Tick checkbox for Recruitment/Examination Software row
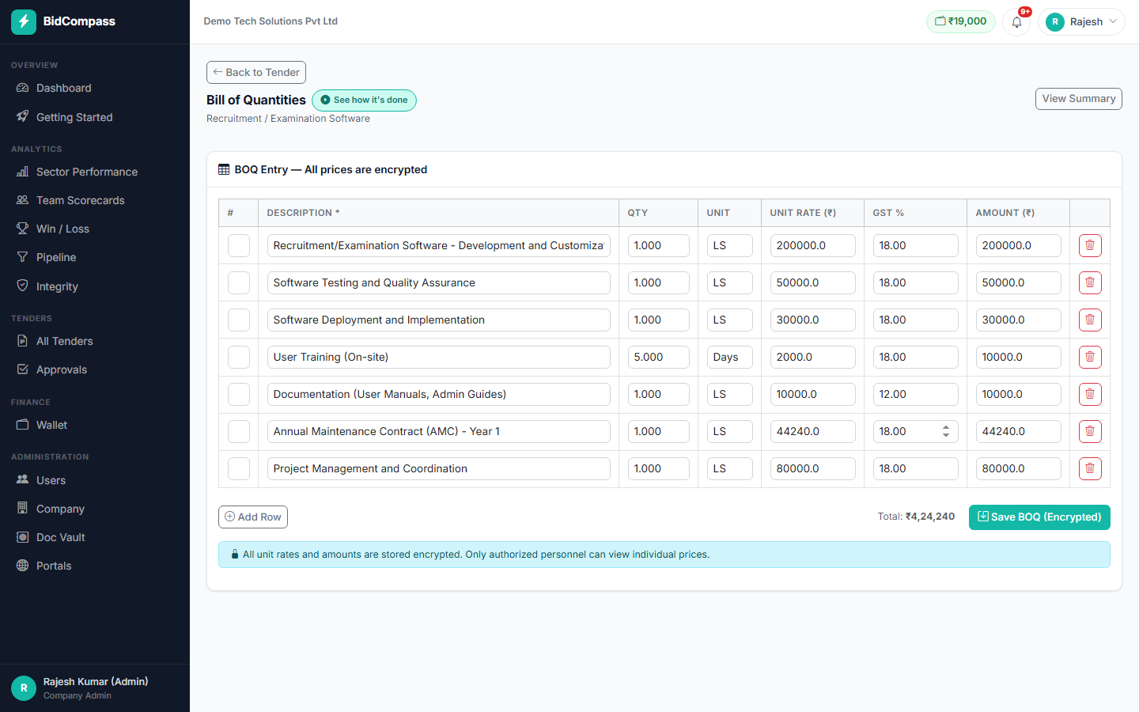 pyautogui.click(x=239, y=245)
